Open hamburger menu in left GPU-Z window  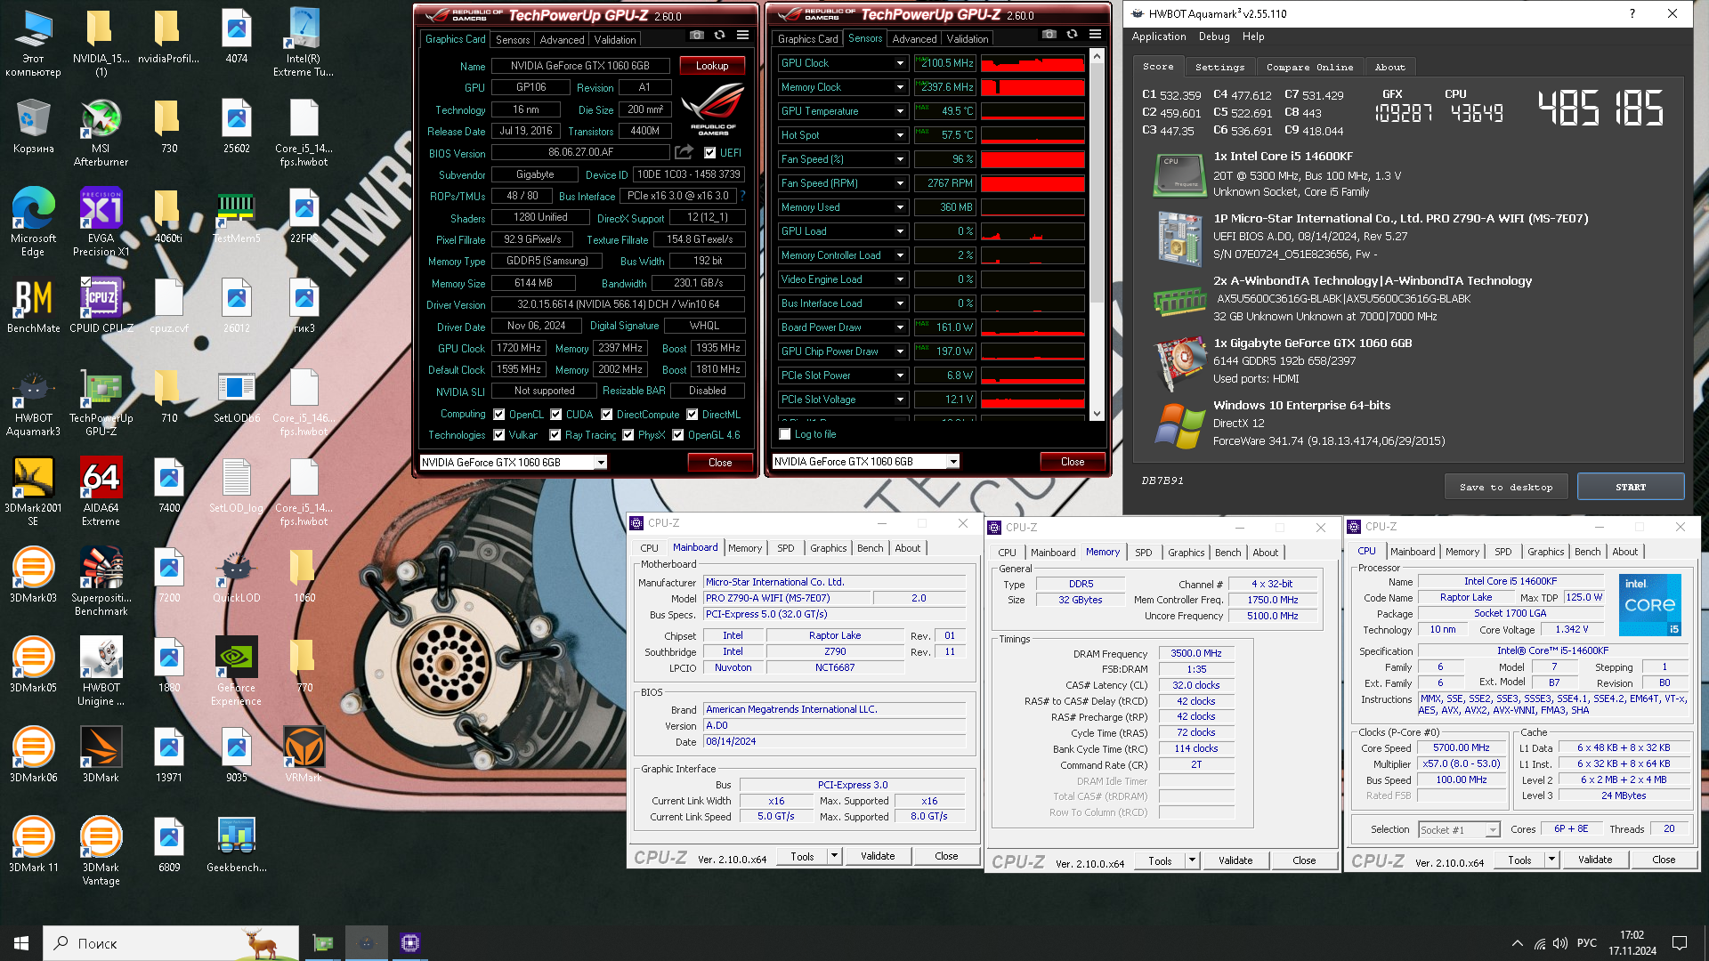point(742,35)
